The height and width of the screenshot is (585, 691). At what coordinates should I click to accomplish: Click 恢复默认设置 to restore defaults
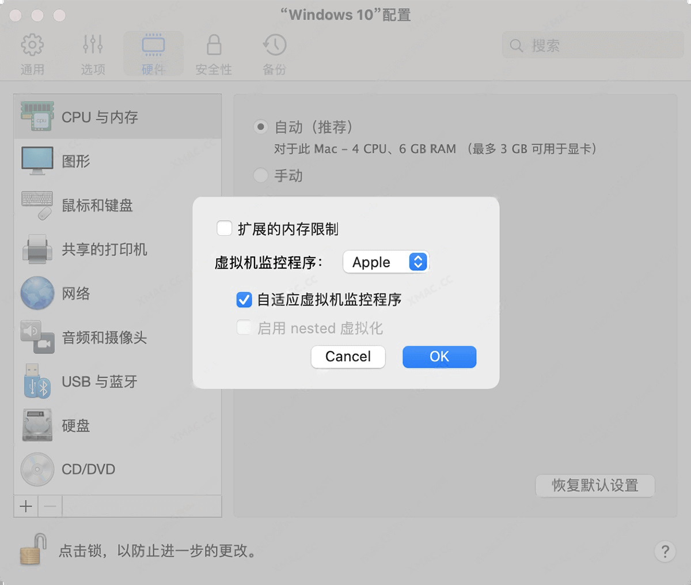coord(595,486)
